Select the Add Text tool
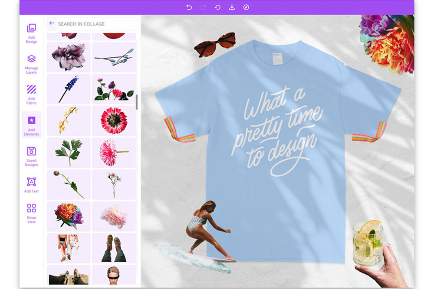The height and width of the screenshot is (289, 434). (31, 185)
